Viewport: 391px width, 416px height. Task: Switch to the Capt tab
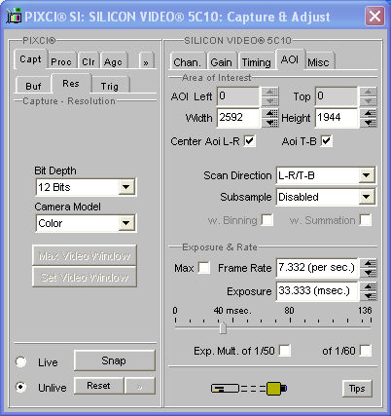click(x=30, y=59)
